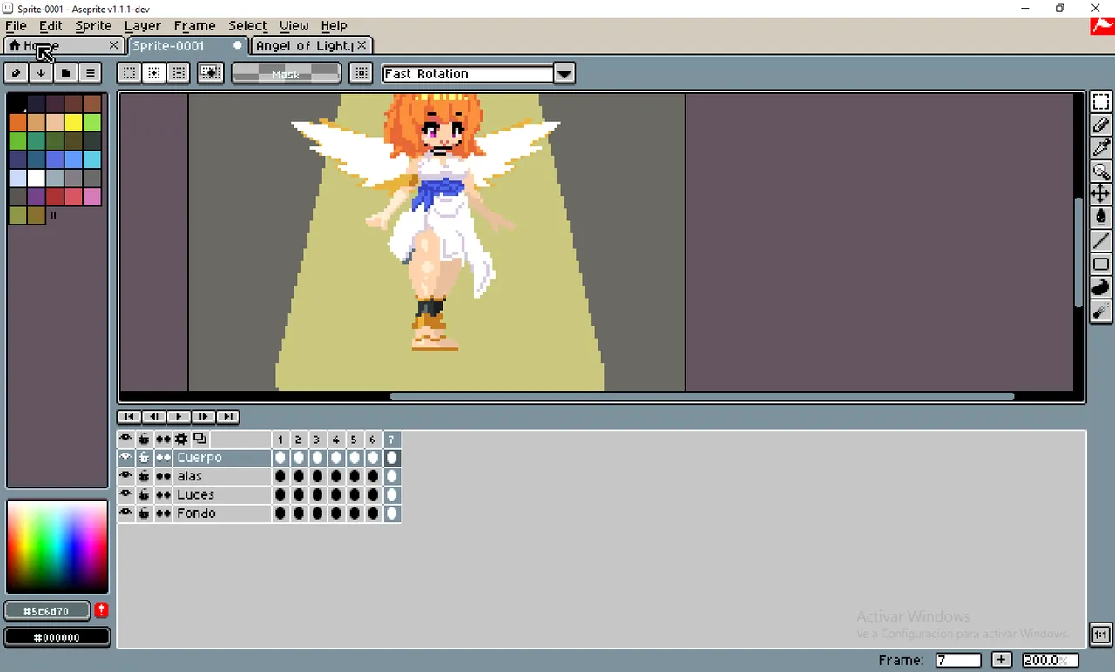Lock the Fondo layer
The height and width of the screenshot is (672, 1115).
tap(144, 514)
